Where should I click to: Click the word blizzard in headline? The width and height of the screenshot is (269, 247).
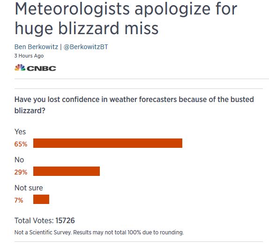click(89, 28)
